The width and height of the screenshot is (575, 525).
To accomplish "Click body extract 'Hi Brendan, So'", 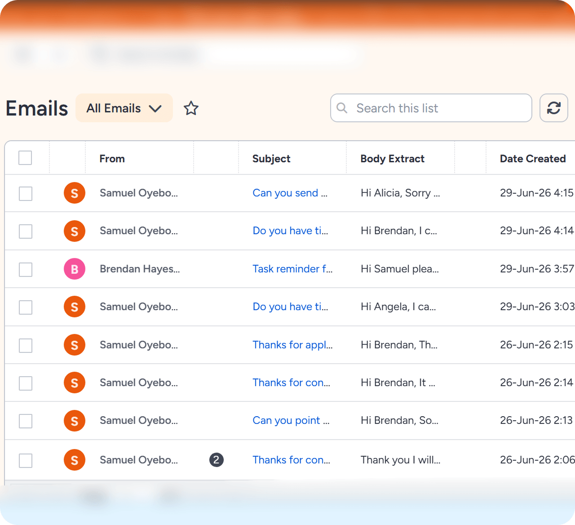I will tap(399, 420).
